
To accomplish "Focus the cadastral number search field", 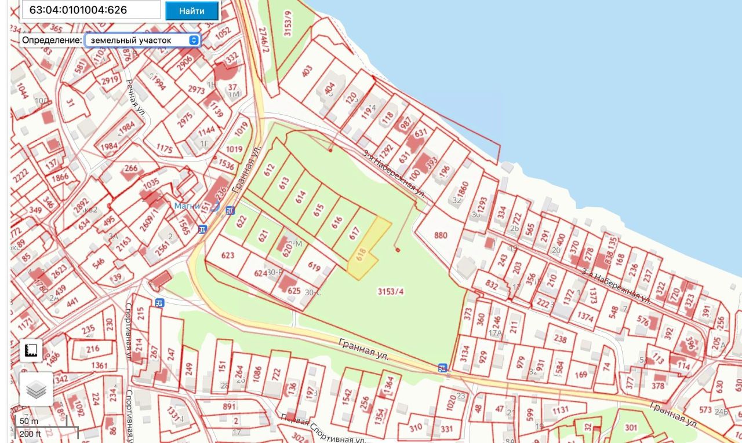I will [x=90, y=10].
